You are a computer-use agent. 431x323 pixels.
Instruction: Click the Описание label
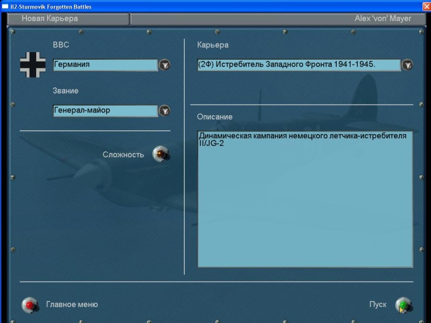point(214,117)
